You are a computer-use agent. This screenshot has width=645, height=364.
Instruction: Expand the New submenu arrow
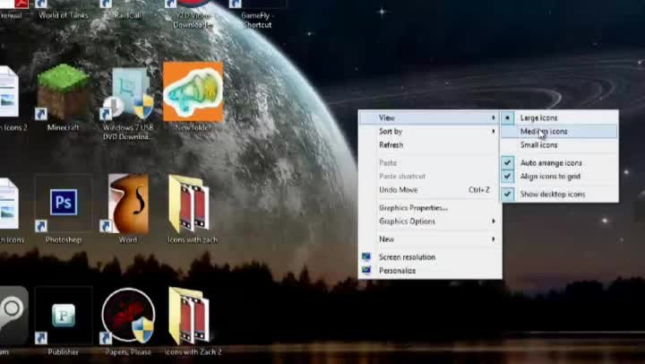pyautogui.click(x=494, y=238)
